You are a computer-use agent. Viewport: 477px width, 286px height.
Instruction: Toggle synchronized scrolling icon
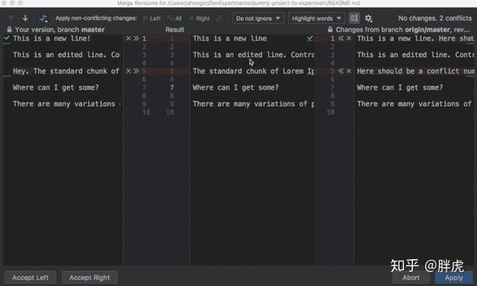point(354,18)
